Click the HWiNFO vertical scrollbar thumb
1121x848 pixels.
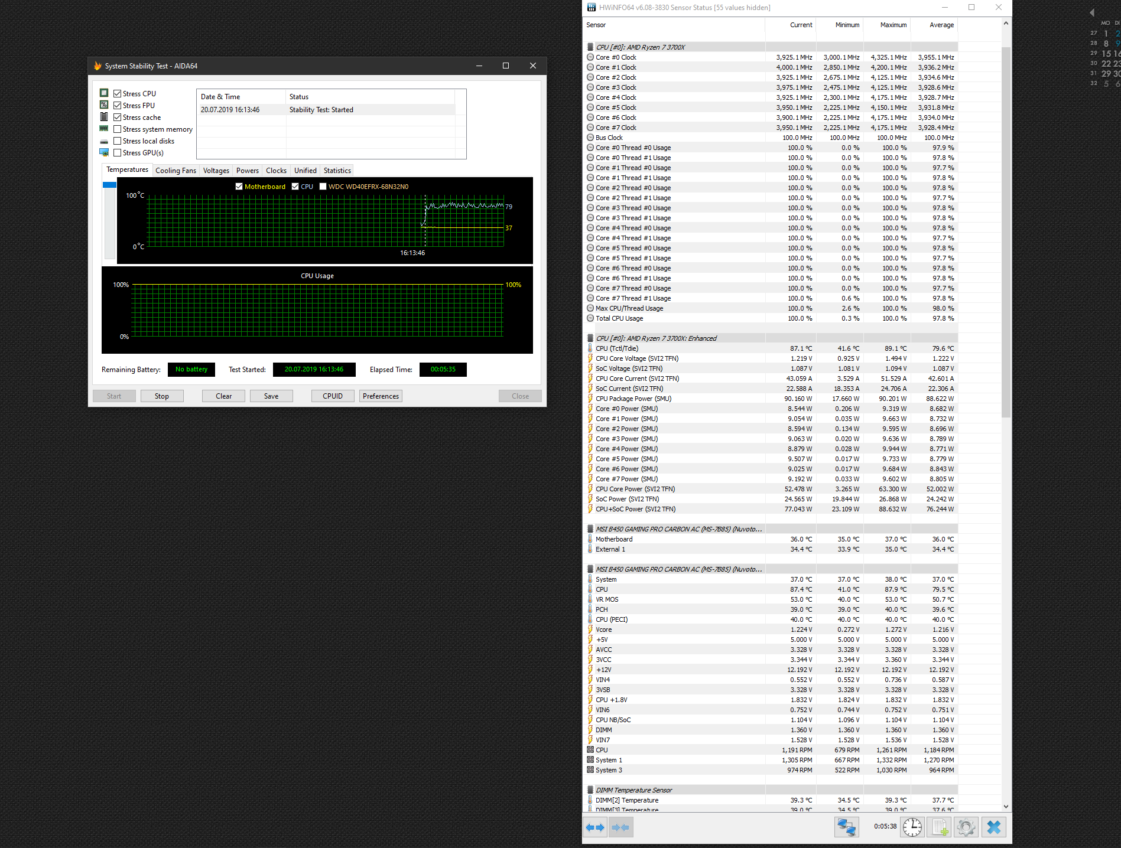pos(1006,232)
